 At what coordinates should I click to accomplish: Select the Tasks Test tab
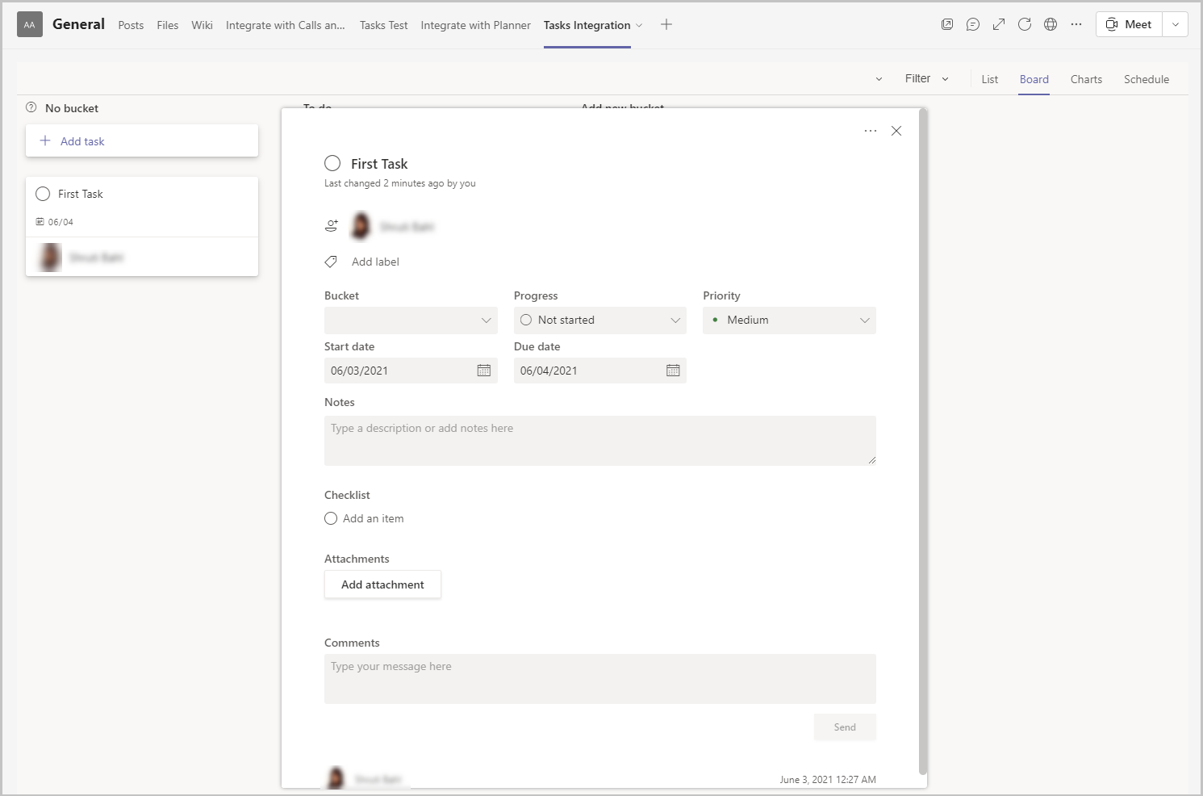(384, 25)
